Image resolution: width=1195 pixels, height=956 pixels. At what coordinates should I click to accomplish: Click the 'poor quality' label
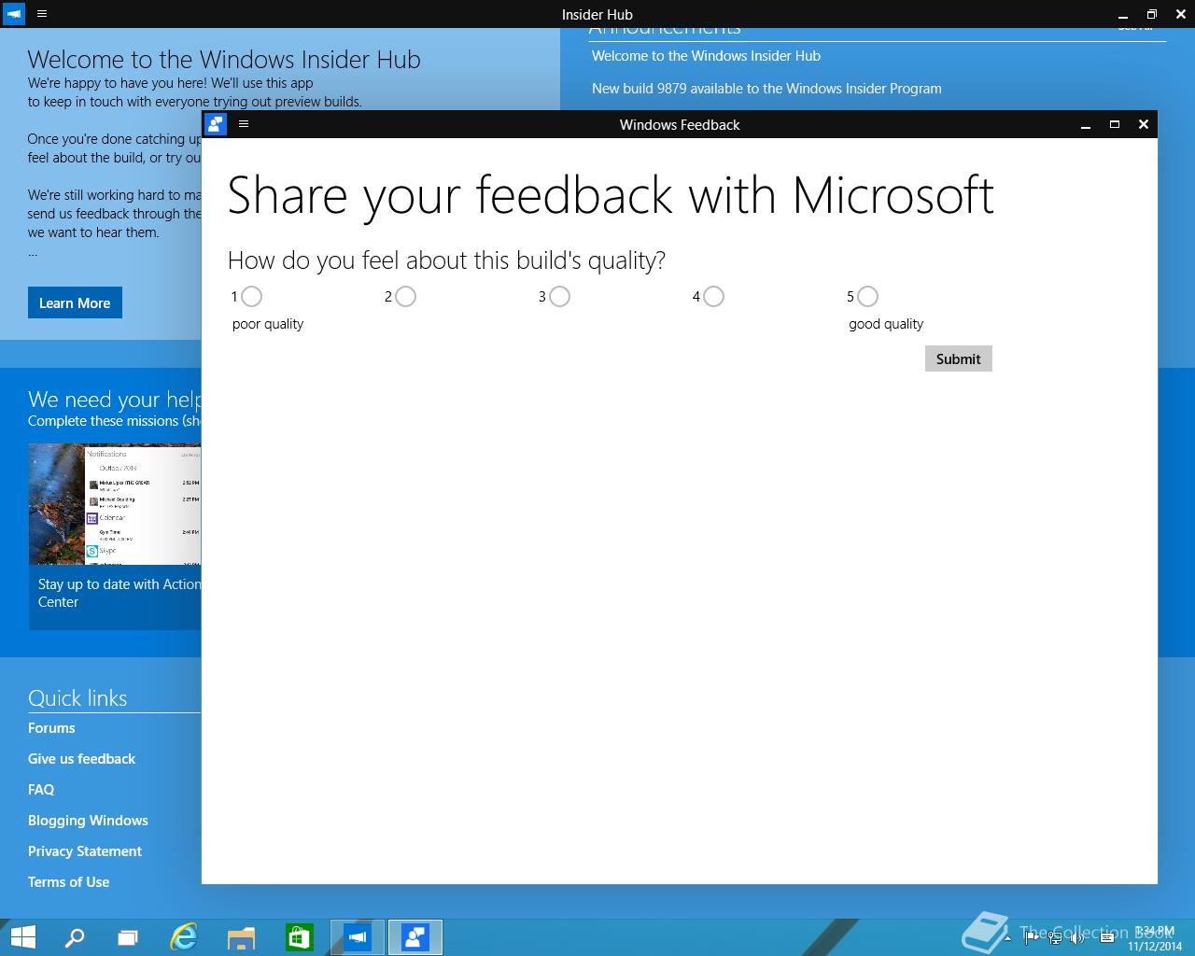point(268,324)
